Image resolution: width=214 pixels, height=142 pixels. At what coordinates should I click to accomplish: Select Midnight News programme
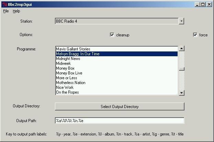tap(117, 59)
